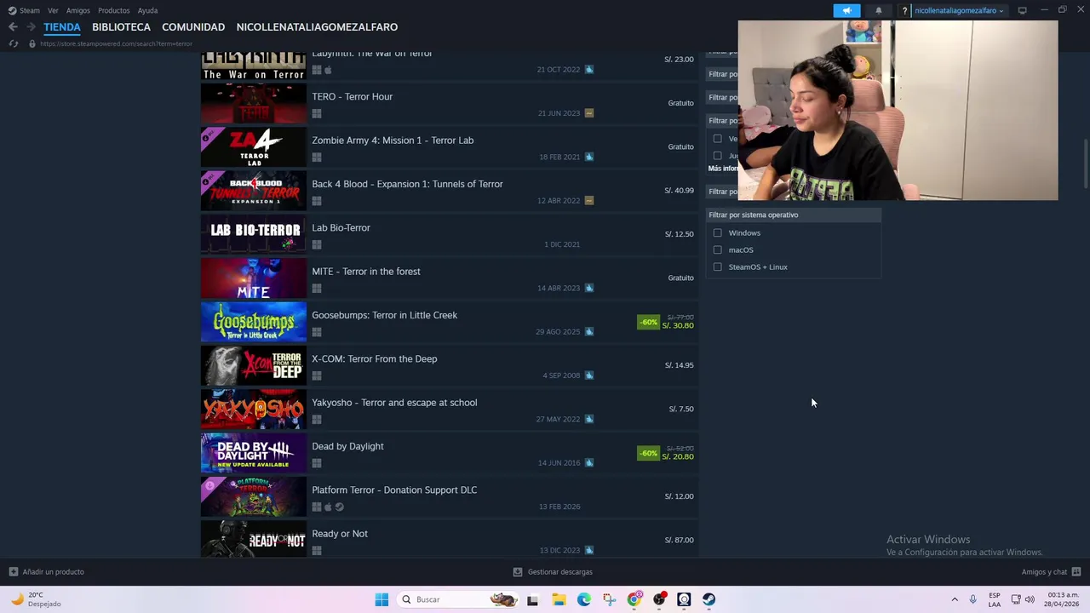Open the Amigos menu
The width and height of the screenshot is (1090, 613).
click(78, 10)
